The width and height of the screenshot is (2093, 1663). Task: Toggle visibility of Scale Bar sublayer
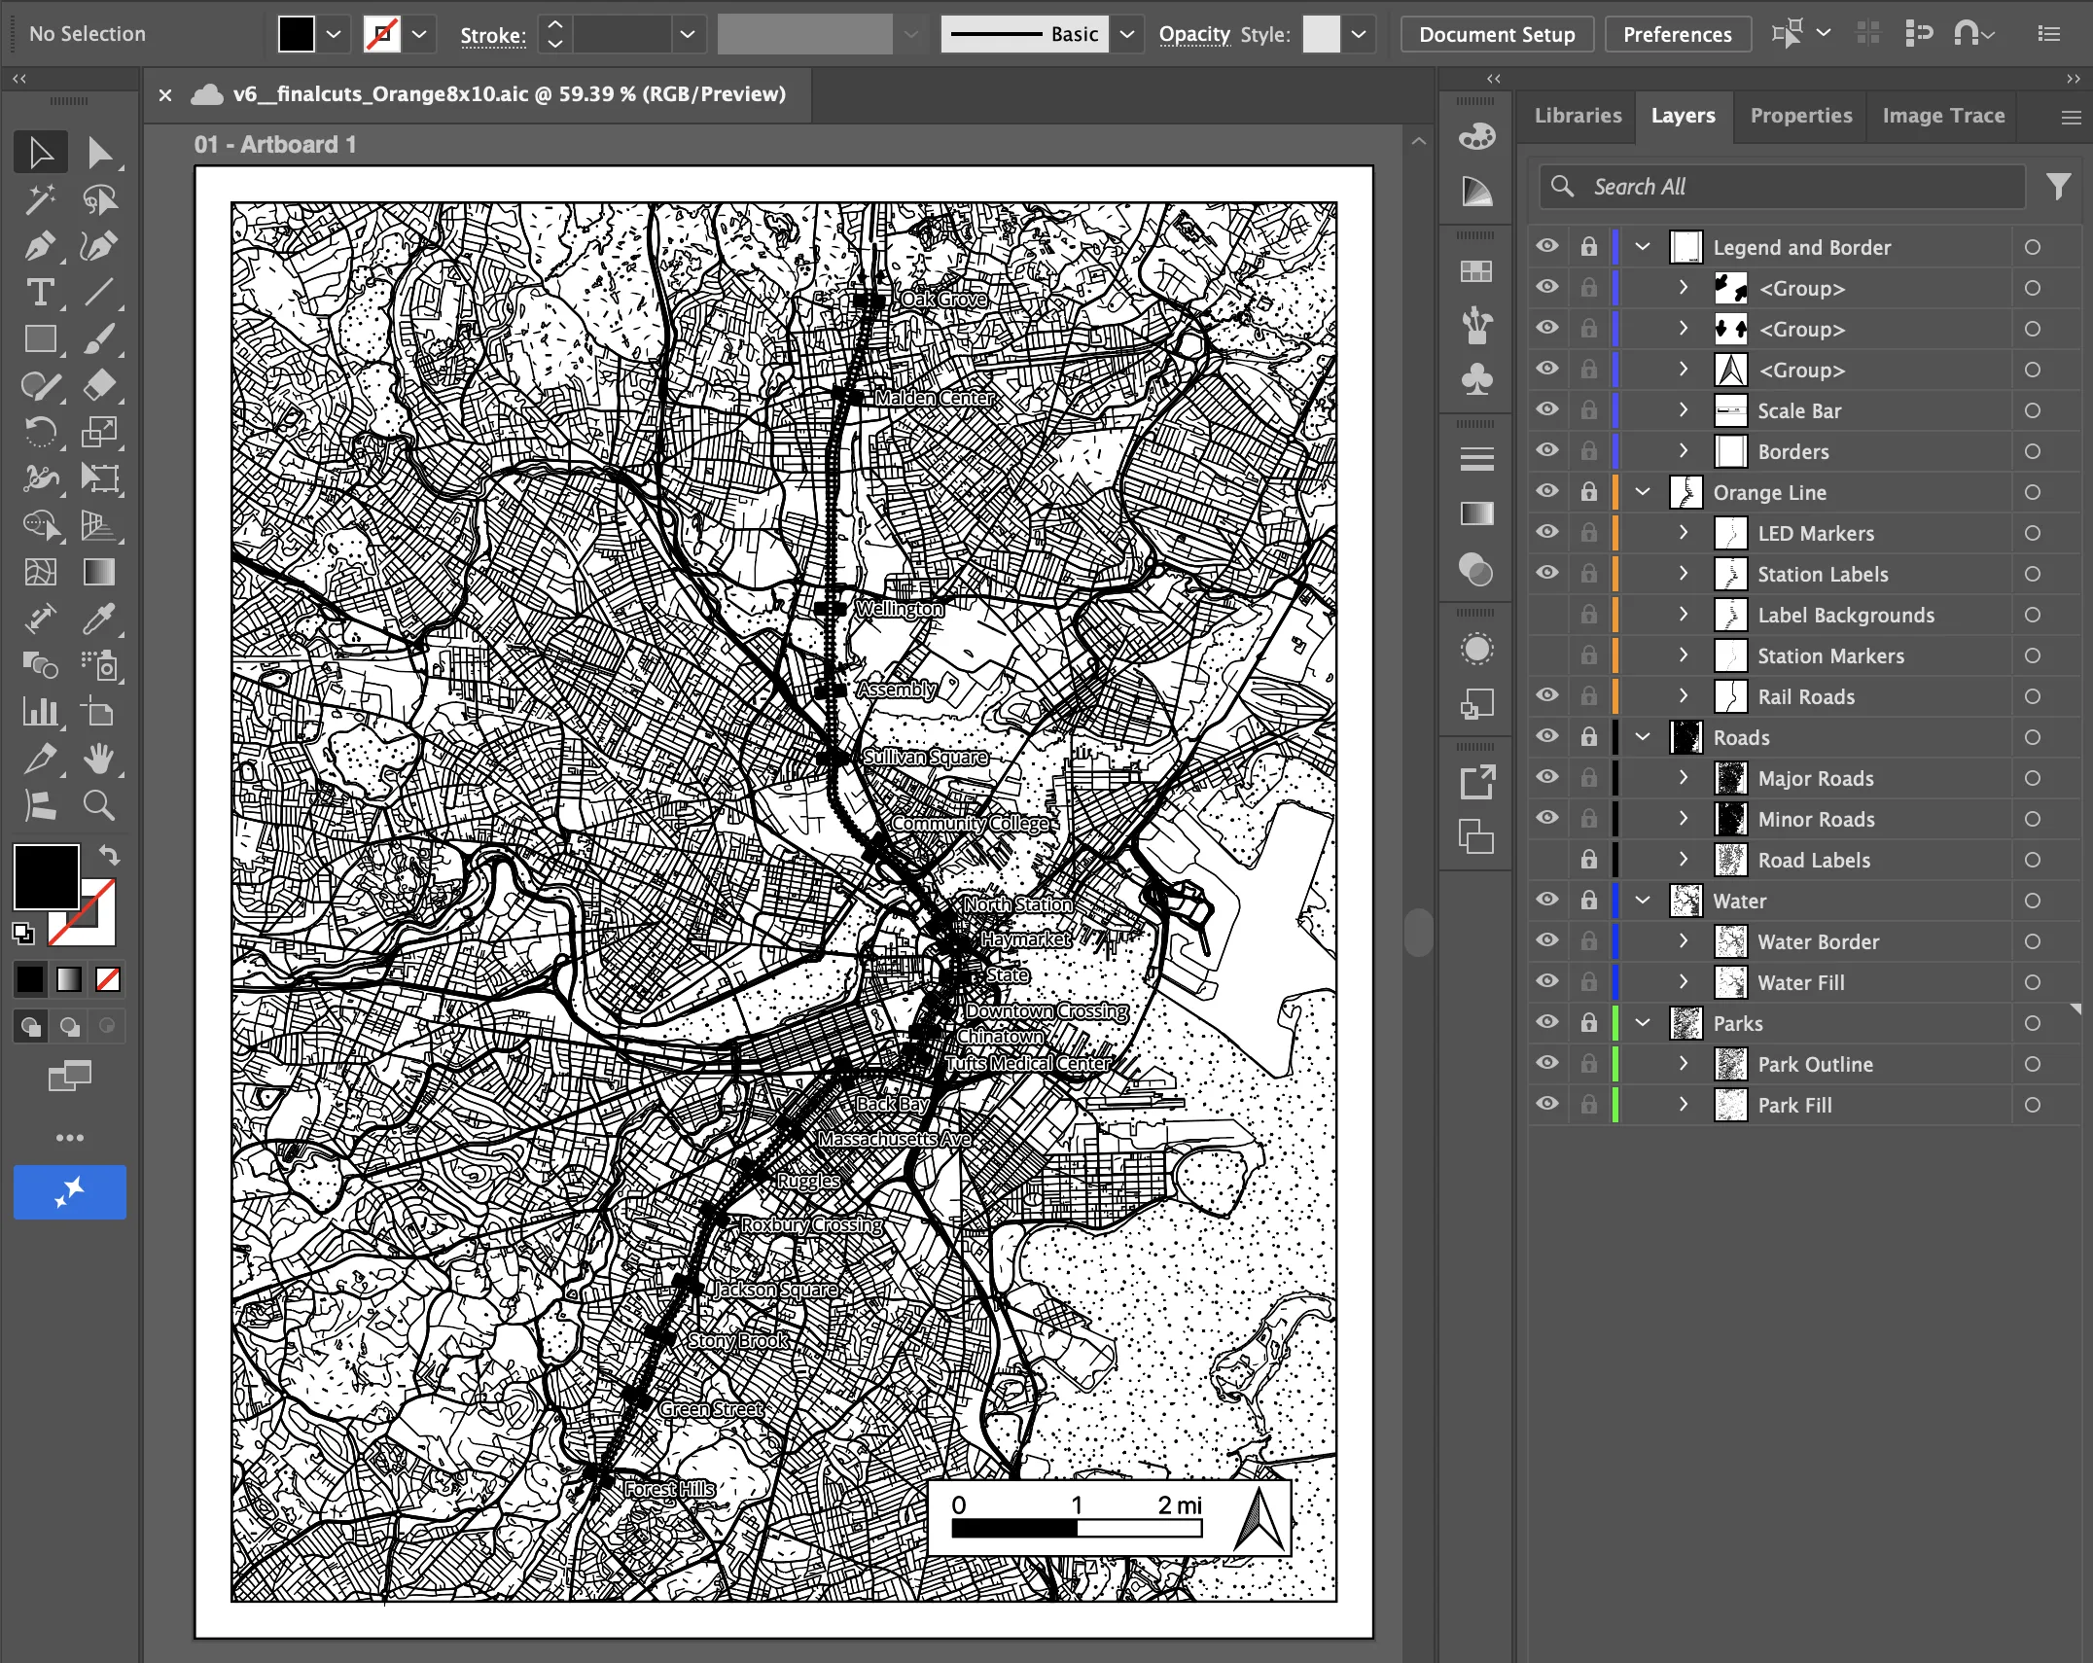click(x=1547, y=410)
